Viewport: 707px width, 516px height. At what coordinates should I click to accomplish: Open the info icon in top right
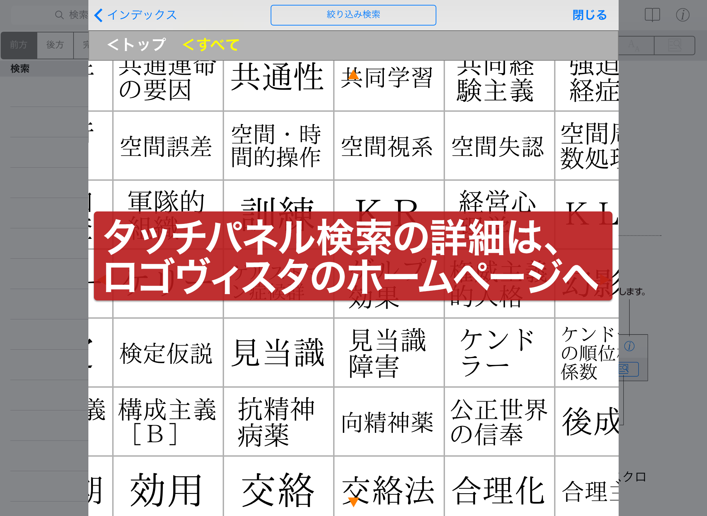pos(682,15)
